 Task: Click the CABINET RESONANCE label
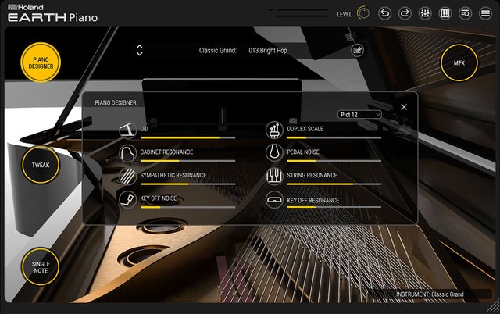tap(166, 152)
